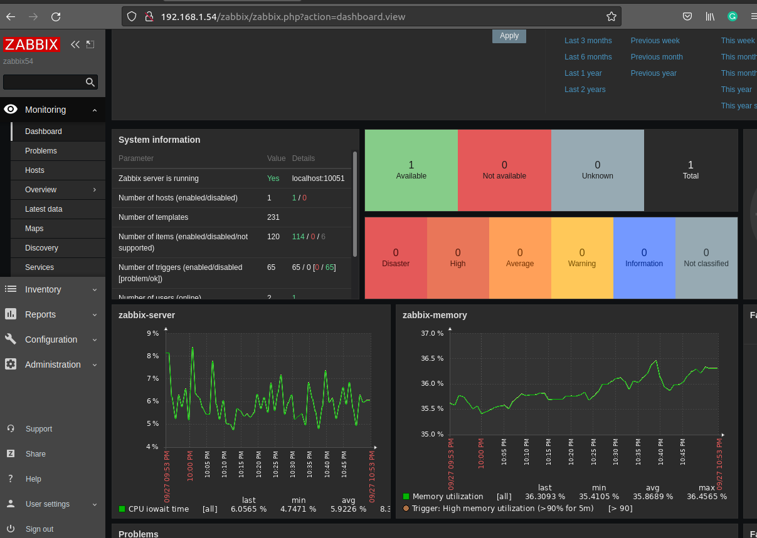Click the site security shield icon
757x538 pixels.
point(132,17)
